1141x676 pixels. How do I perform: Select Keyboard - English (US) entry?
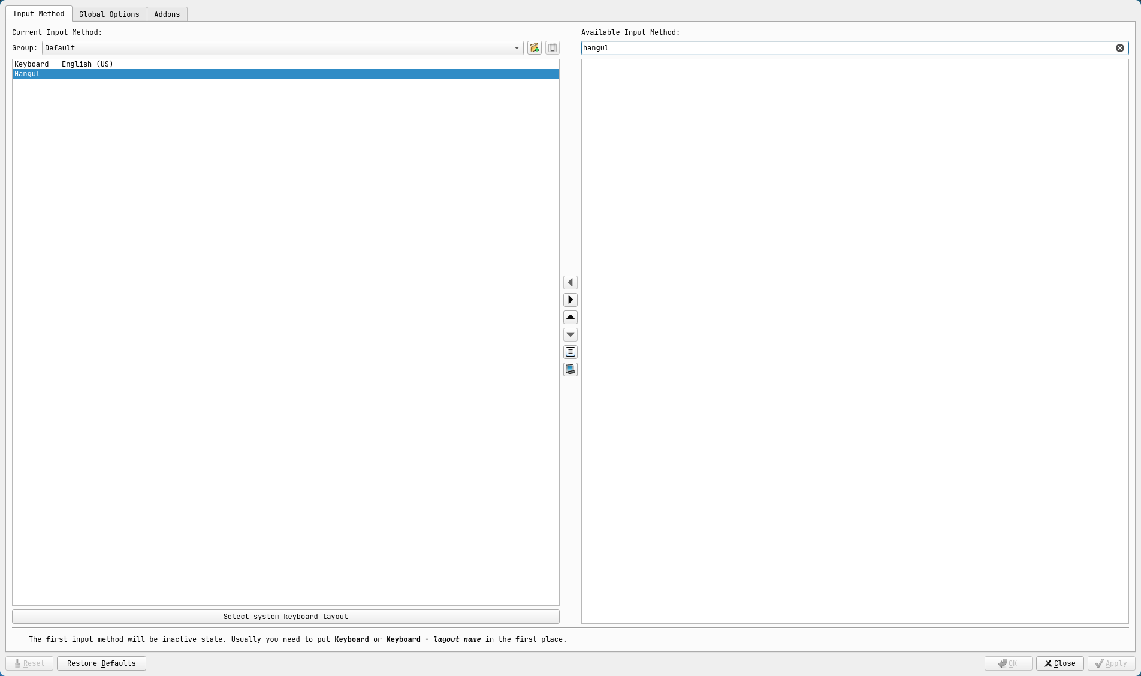tap(286, 64)
